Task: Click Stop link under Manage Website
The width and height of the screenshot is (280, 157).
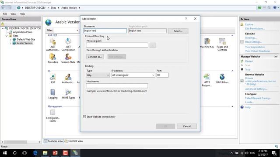Action: tap(248, 69)
